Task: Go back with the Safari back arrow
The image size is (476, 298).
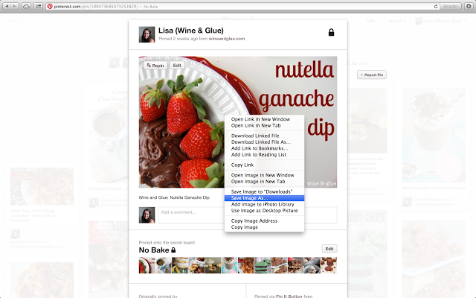Action: (7, 6)
